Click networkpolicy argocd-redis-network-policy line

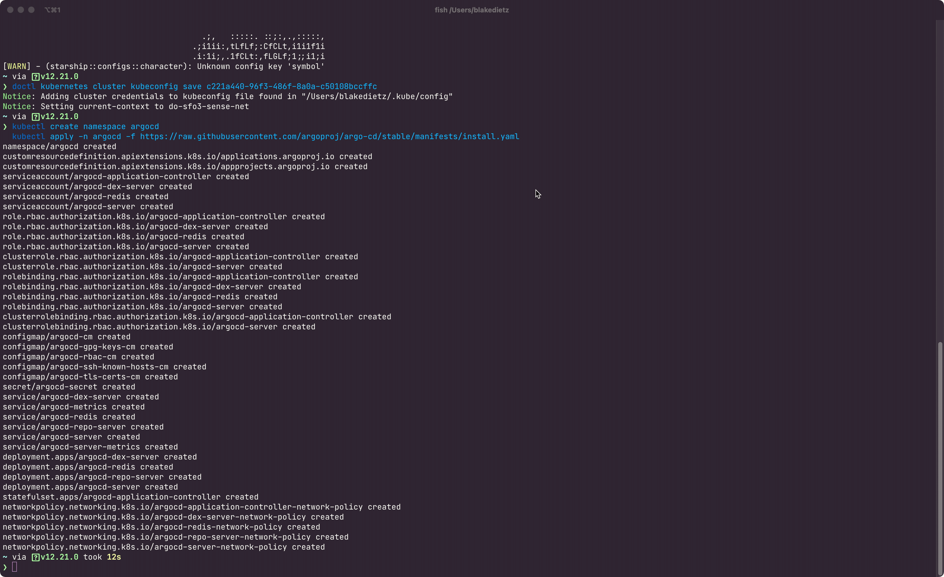[x=161, y=527]
